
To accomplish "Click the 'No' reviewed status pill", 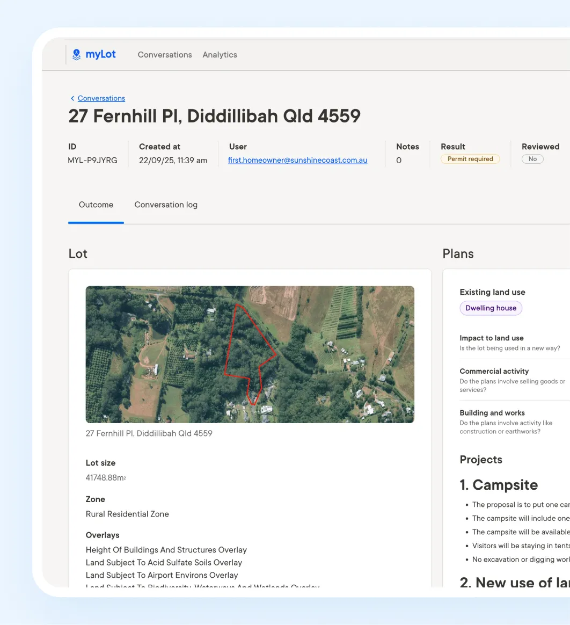I will pos(532,158).
